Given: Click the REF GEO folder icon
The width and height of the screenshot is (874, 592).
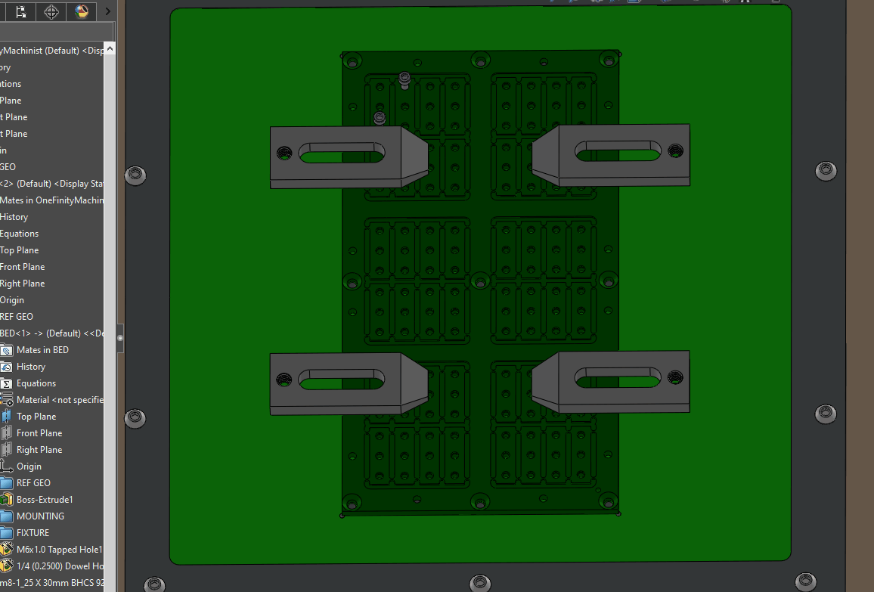Looking at the screenshot, I should tap(5, 482).
